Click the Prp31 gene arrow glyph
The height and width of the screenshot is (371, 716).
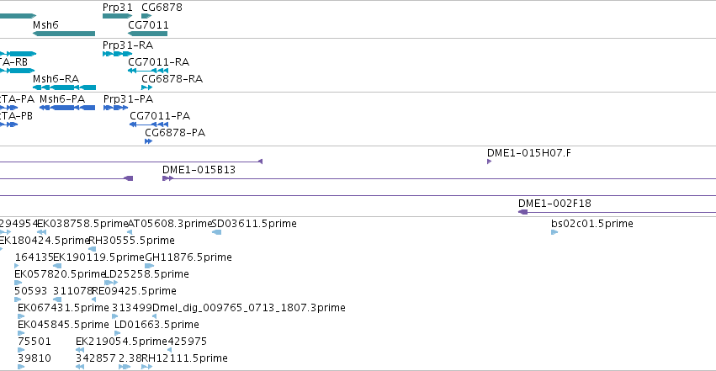click(117, 16)
